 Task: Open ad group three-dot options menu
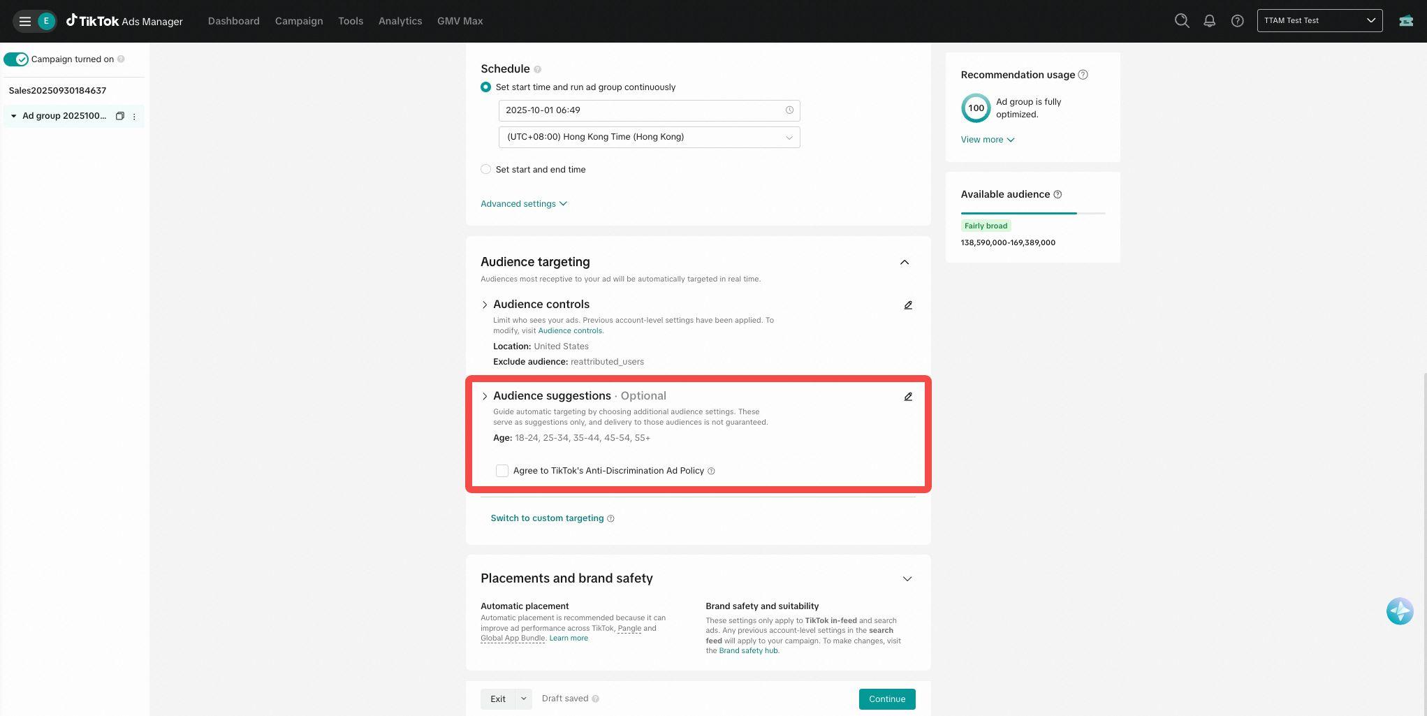point(134,117)
